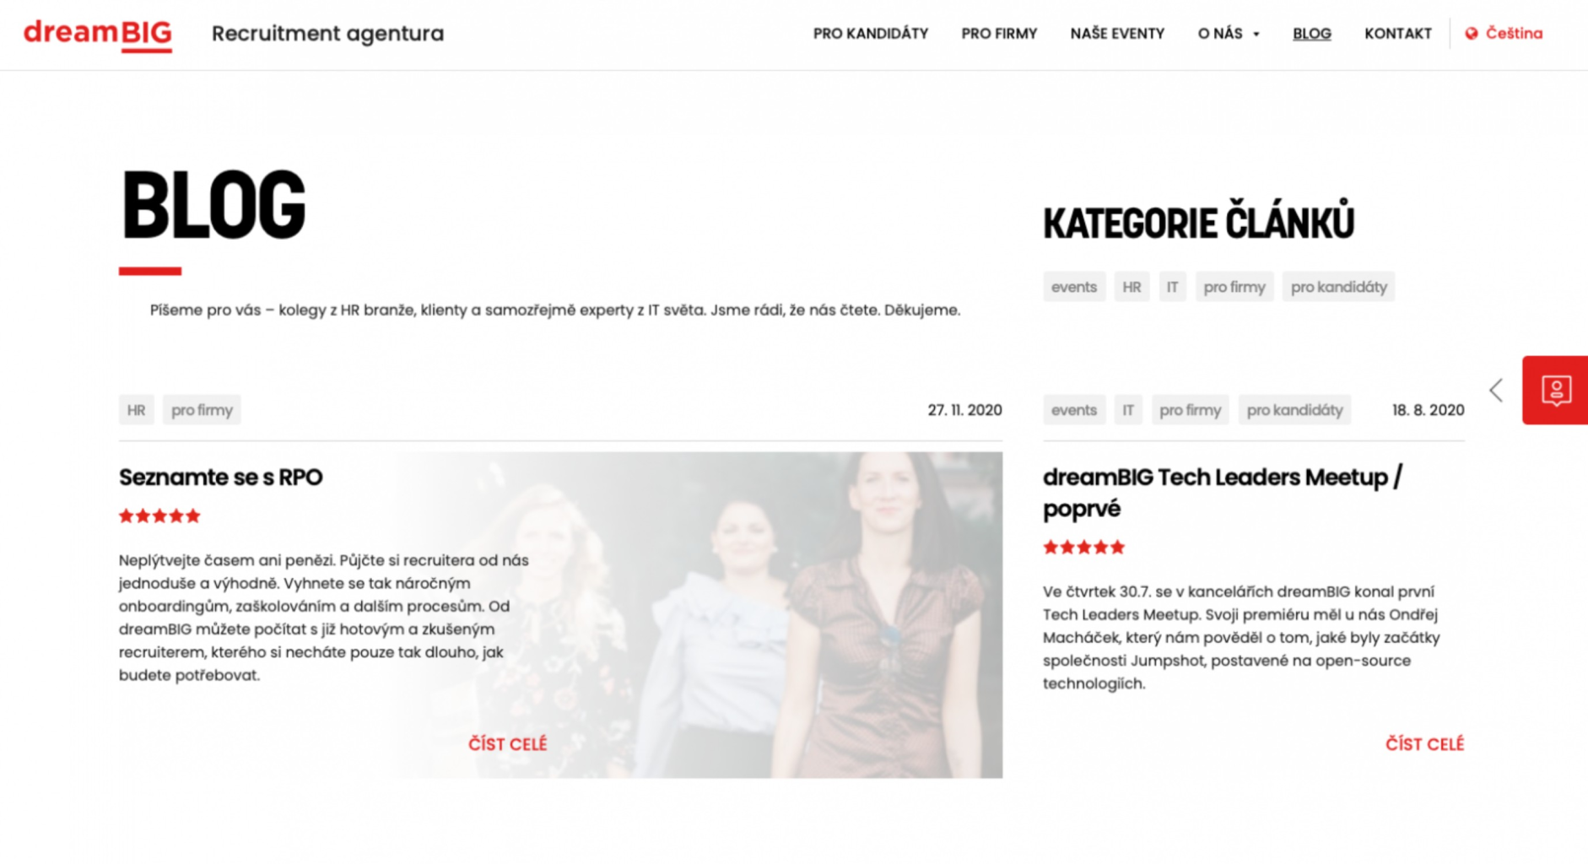This screenshot has width=1588, height=864.
Task: Click ČÍST CELÉ for the RPO article
Action: (508, 744)
